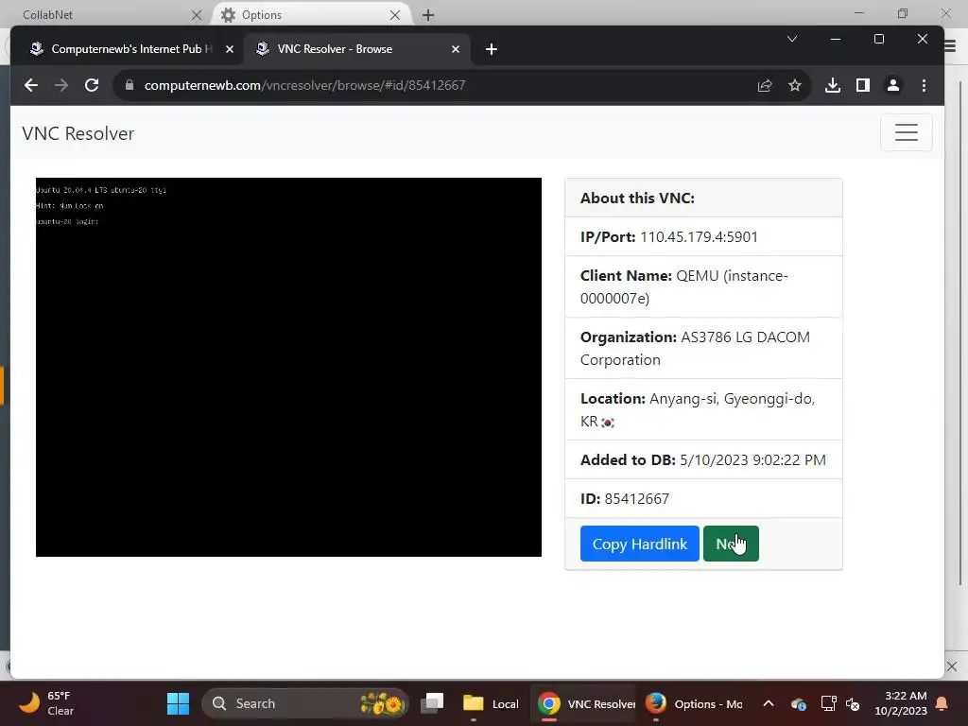Image resolution: width=968 pixels, height=726 pixels.
Task: Switch to Firefox Options taskbar item
Action: tap(694, 703)
